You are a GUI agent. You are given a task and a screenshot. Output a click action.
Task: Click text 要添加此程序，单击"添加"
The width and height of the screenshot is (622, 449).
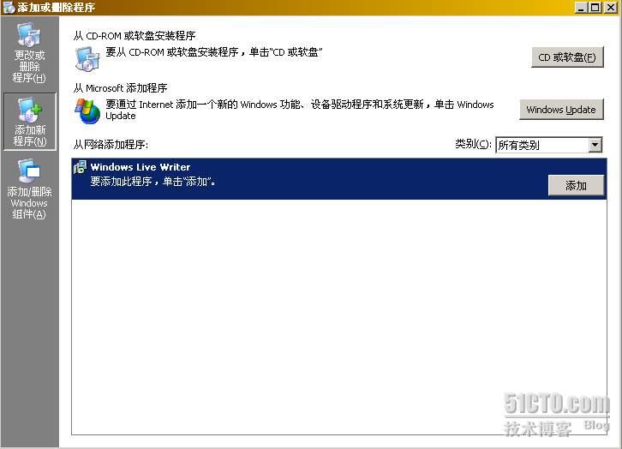coord(153,182)
